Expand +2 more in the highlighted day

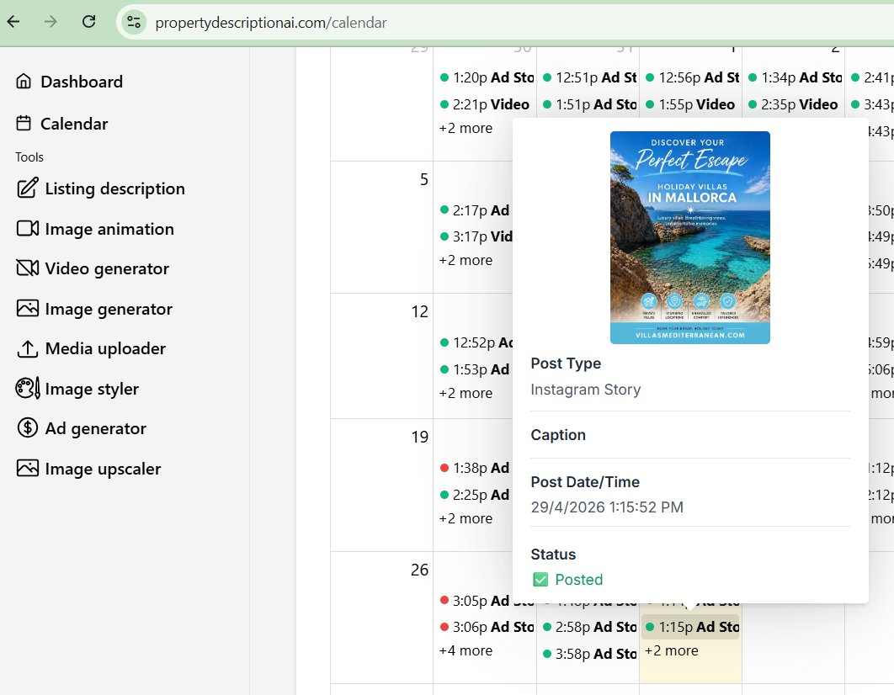point(671,650)
